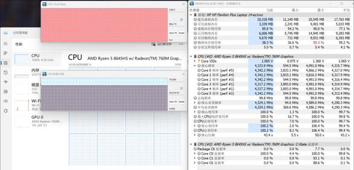Click the 70.000 max value field in power graph

pos(177,79)
